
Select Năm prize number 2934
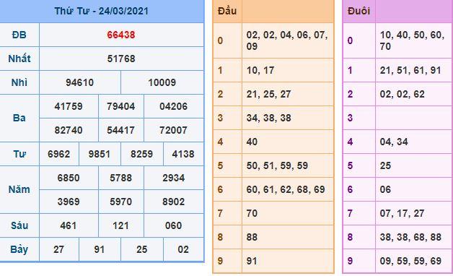click(174, 178)
